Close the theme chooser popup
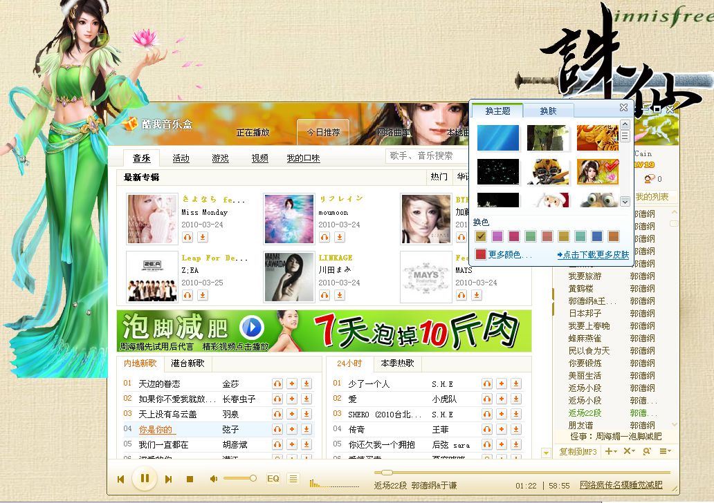The image size is (714, 503). click(x=624, y=107)
